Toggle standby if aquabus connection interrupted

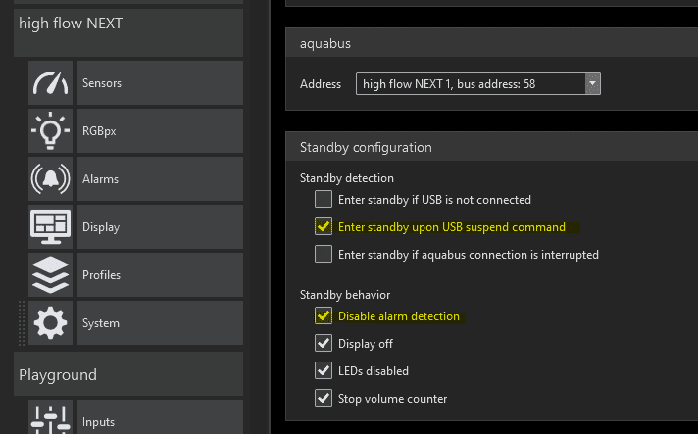pos(324,254)
